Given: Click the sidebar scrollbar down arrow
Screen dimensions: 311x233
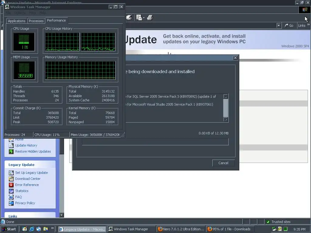Looking at the screenshot, I should (62, 215).
